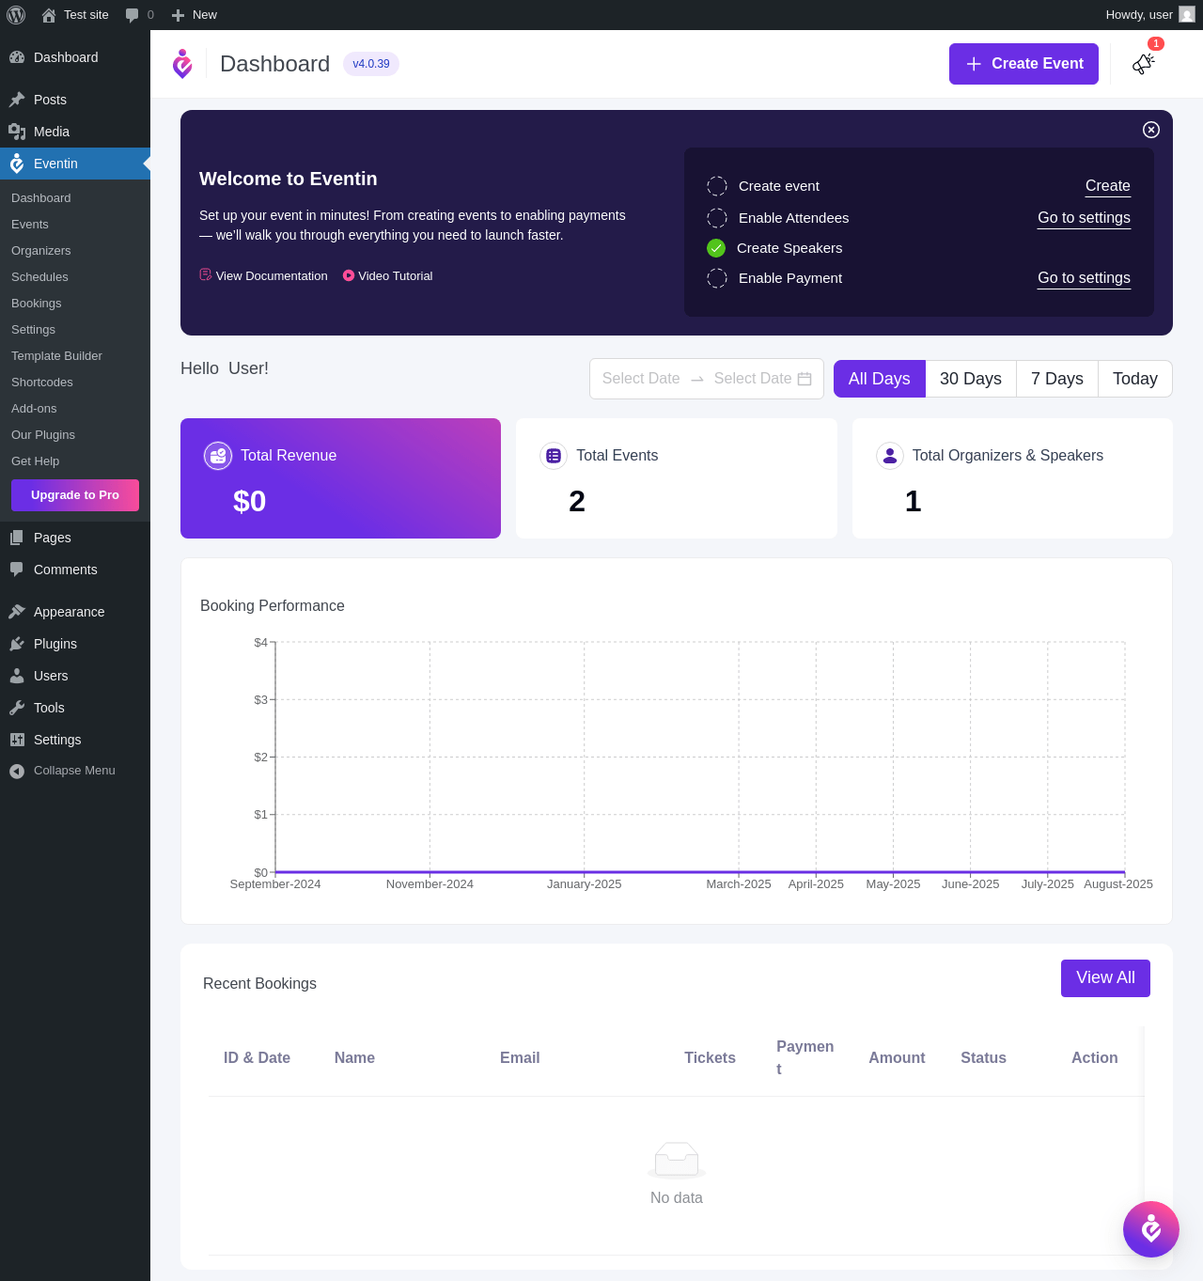The image size is (1203, 1281).
Task: Select the All Days filter
Action: (880, 379)
